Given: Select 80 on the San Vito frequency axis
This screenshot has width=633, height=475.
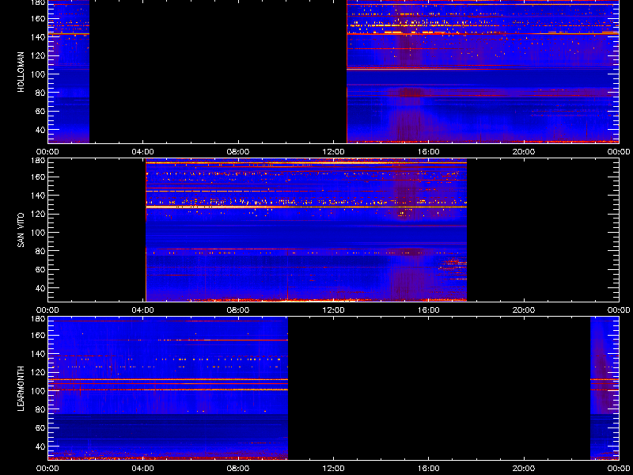Looking at the screenshot, I should (40, 251).
